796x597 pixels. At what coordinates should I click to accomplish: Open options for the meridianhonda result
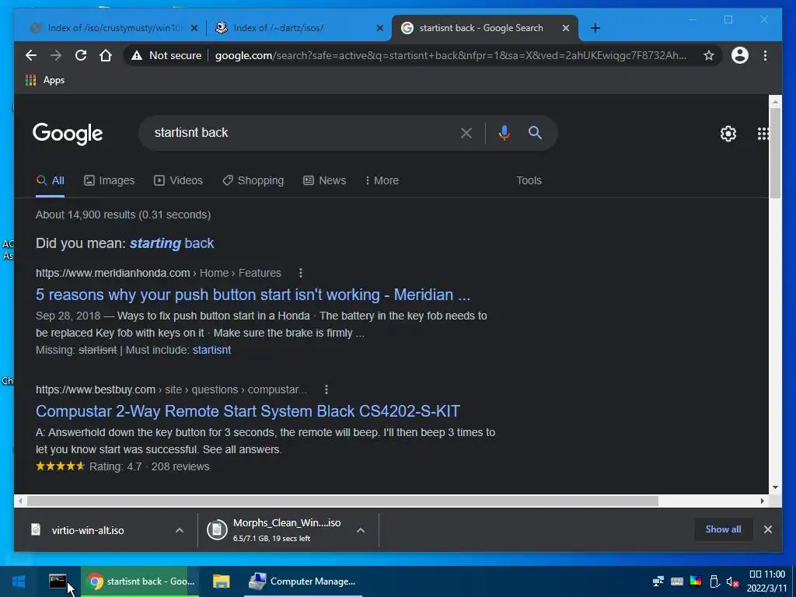pos(301,273)
